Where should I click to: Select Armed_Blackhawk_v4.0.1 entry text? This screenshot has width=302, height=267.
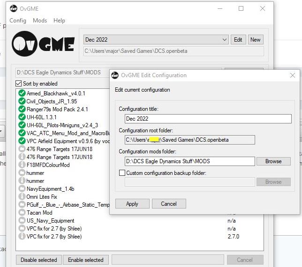(56, 94)
